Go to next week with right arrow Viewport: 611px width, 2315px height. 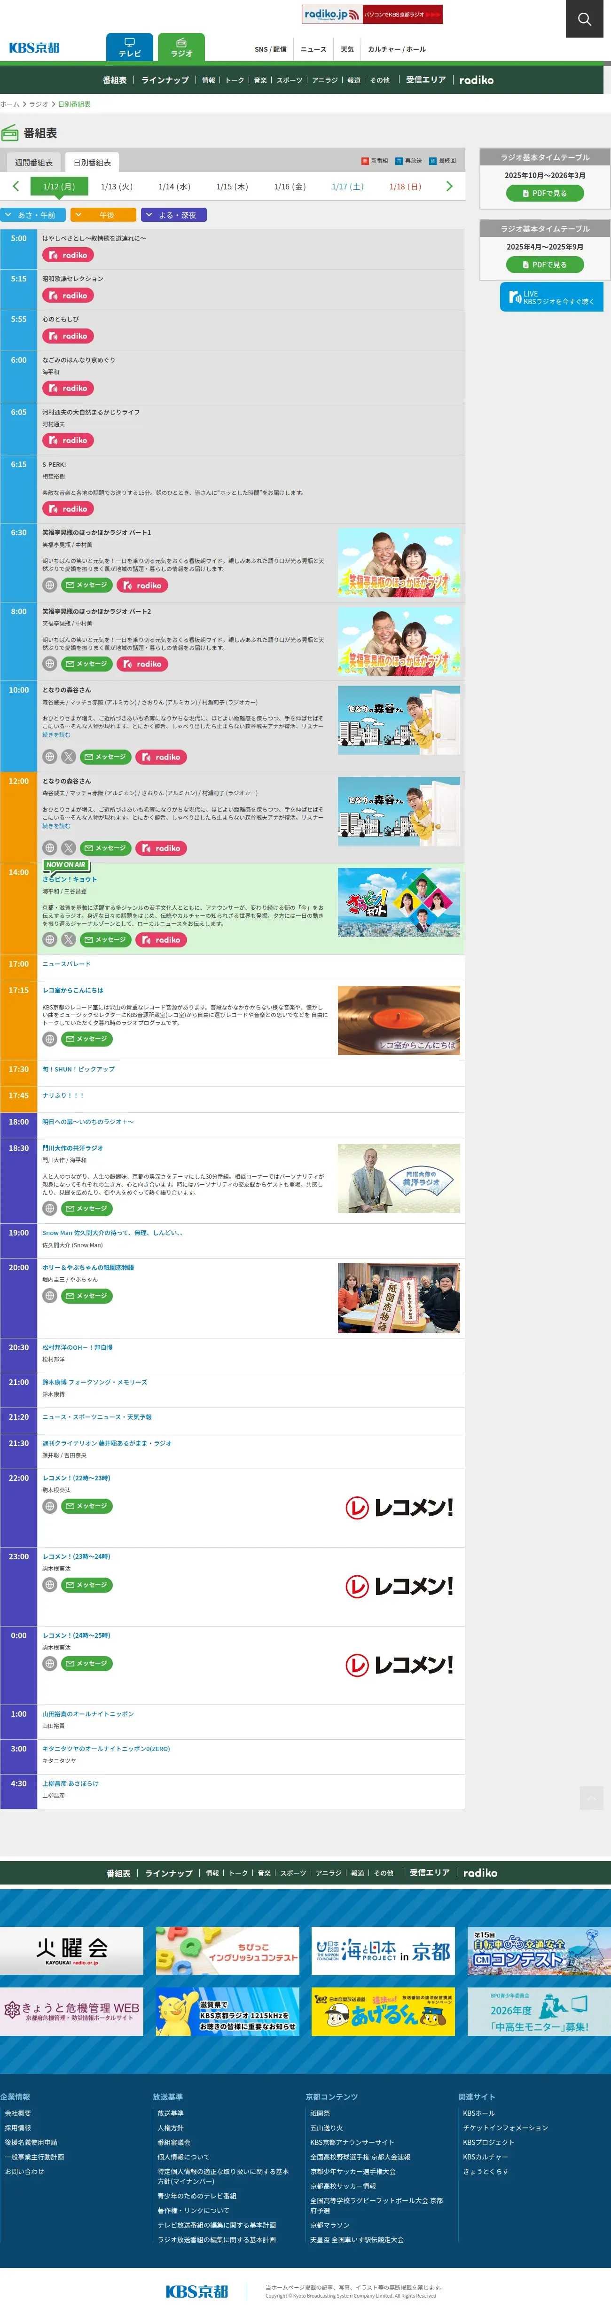click(x=449, y=186)
